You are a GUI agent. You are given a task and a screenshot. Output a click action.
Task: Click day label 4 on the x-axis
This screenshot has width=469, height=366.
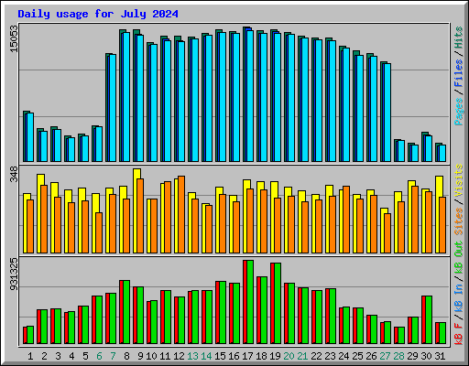71,356
